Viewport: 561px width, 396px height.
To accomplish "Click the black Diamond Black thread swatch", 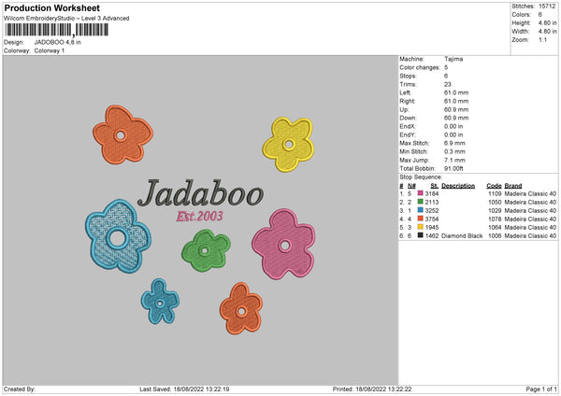I will [421, 235].
